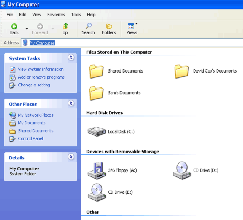Click the My Computer title bar icon
Viewport: 243px width, 220px height.
click(x=3, y=4)
